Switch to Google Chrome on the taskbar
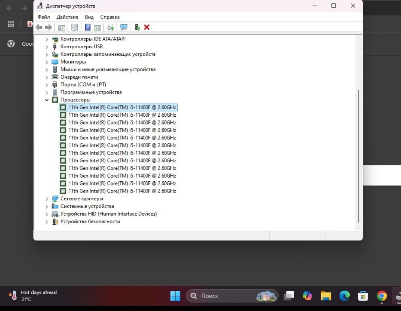The image size is (401, 311). [382, 296]
